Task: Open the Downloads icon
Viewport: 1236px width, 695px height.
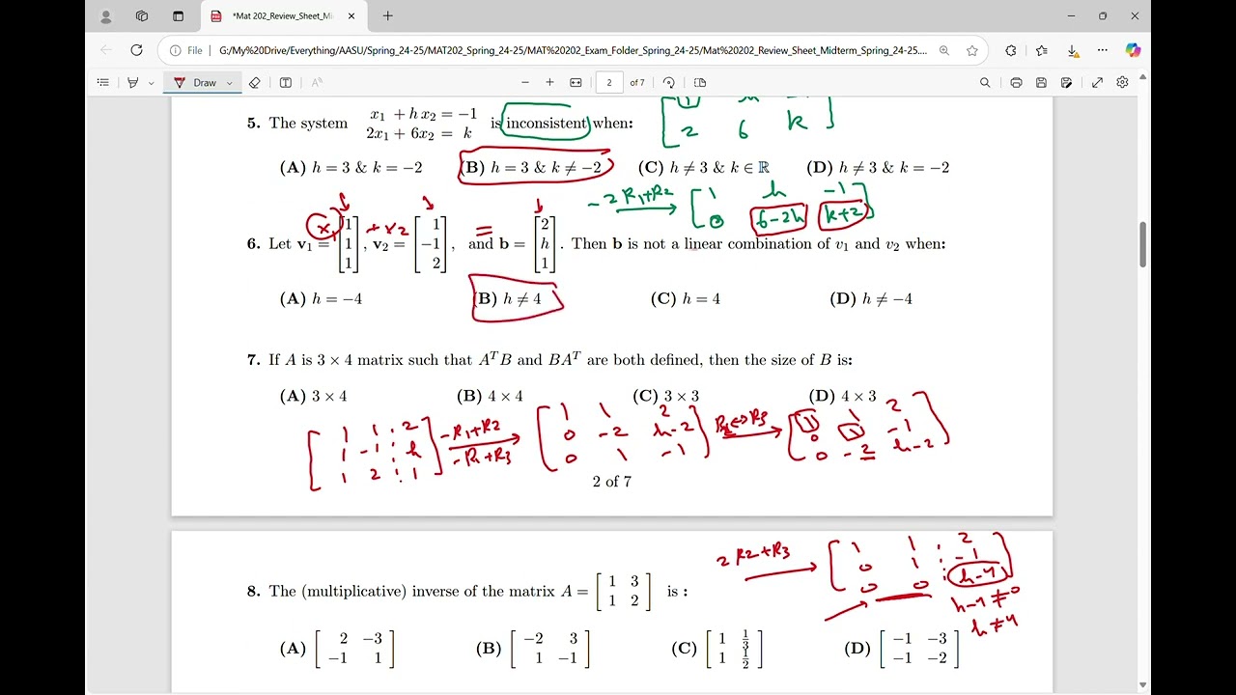Action: [1073, 50]
